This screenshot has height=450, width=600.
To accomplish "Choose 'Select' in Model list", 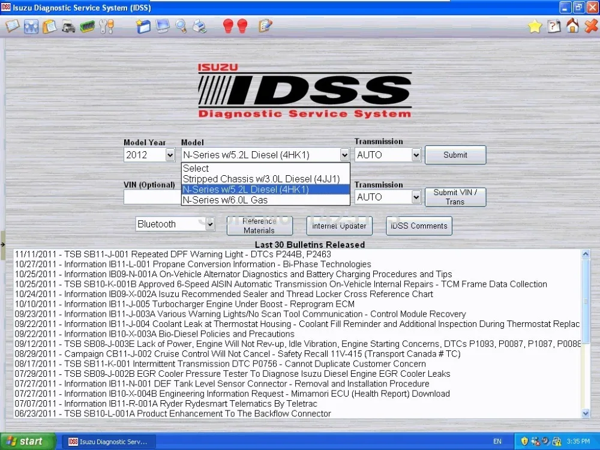I will click(x=266, y=169).
